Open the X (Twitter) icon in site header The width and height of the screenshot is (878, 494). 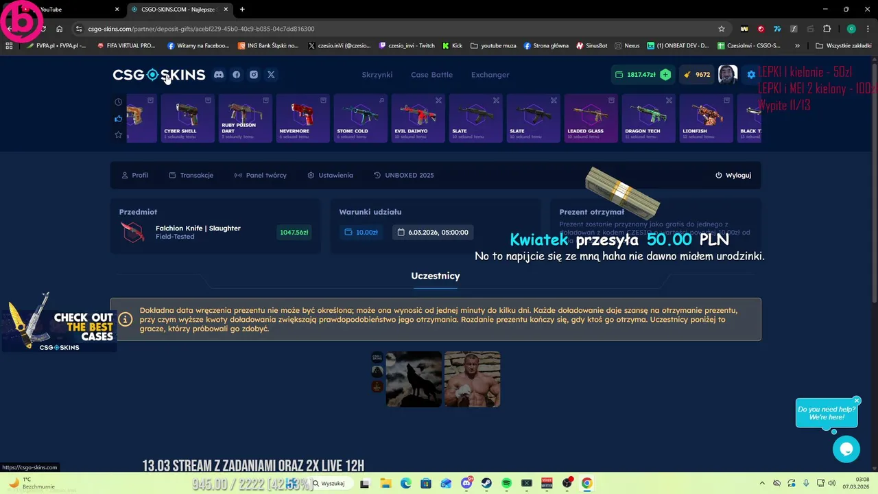(x=271, y=75)
